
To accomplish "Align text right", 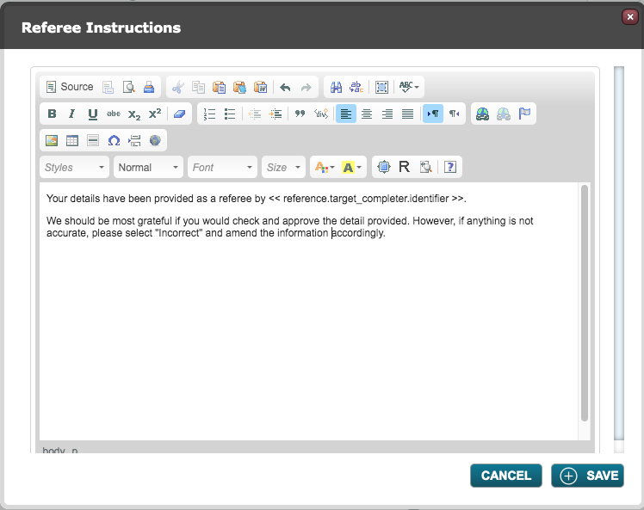I will [x=387, y=114].
